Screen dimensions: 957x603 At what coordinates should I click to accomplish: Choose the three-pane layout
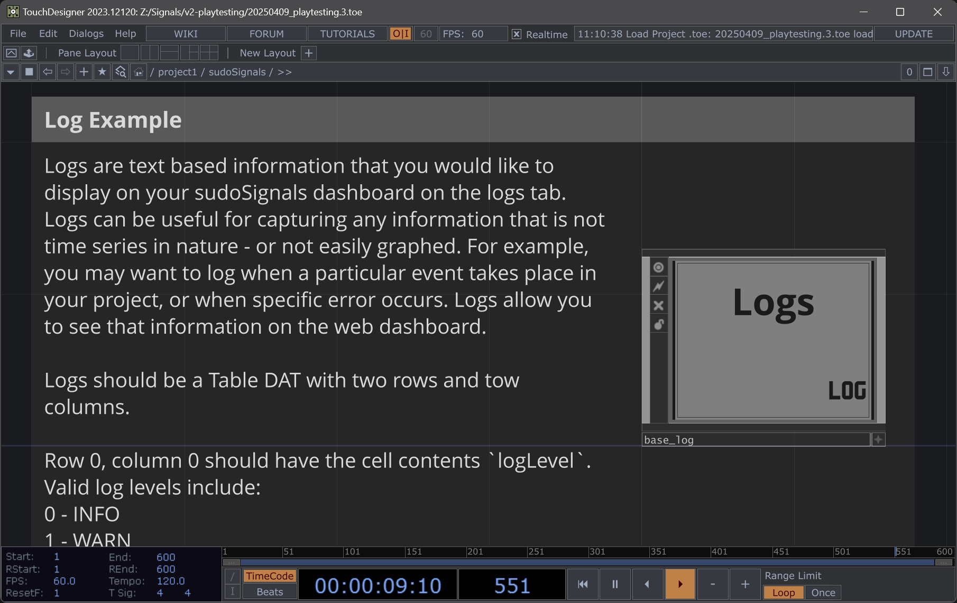pyautogui.click(x=189, y=53)
